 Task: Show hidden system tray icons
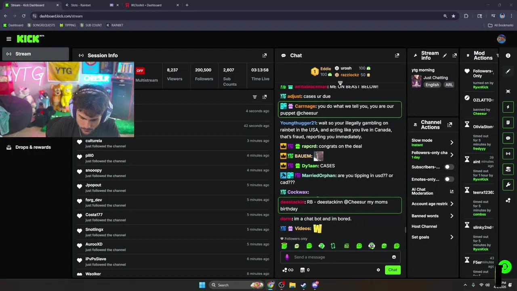pos(465,285)
